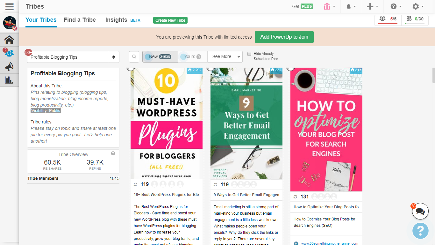
Task: Open Tribes people icon in sidebar
Action: (x=9, y=53)
